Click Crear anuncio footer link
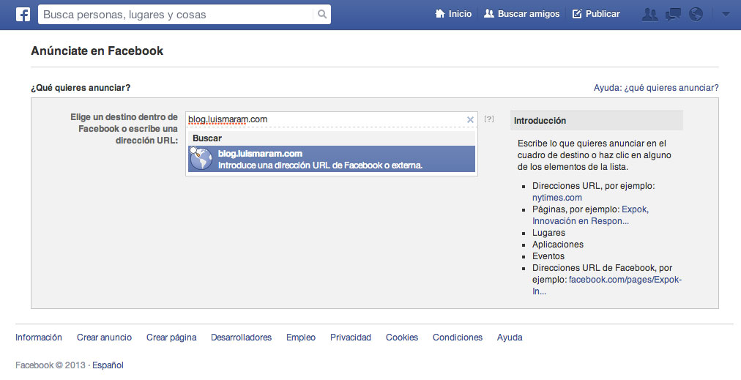Viewport: 741px width, 380px height. tap(104, 338)
